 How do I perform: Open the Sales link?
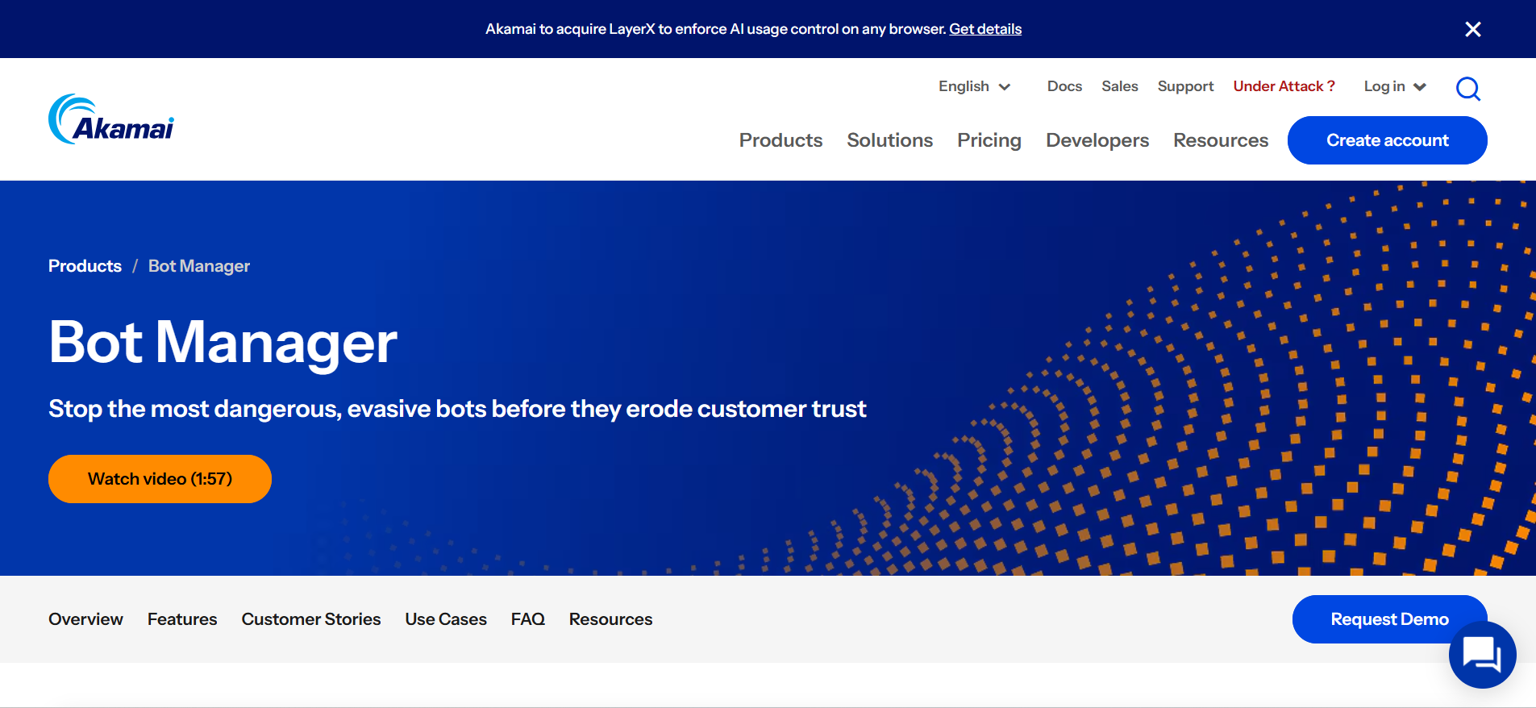[1120, 86]
